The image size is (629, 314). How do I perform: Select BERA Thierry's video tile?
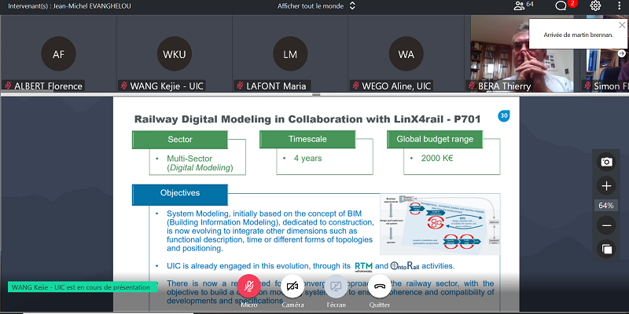pyautogui.click(x=522, y=53)
